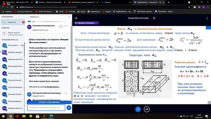Viewport: 211px width, 119px height.
Task: Toggle the share webcam button
Action: [146, 109]
